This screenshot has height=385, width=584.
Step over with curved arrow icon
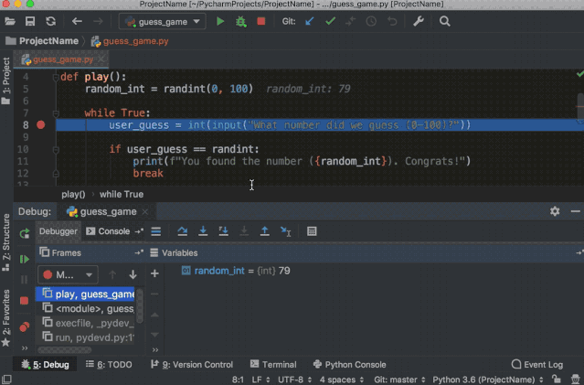click(x=183, y=231)
